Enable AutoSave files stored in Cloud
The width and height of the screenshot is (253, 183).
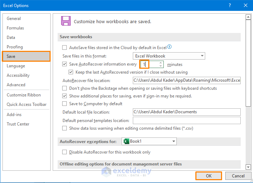click(x=64, y=47)
